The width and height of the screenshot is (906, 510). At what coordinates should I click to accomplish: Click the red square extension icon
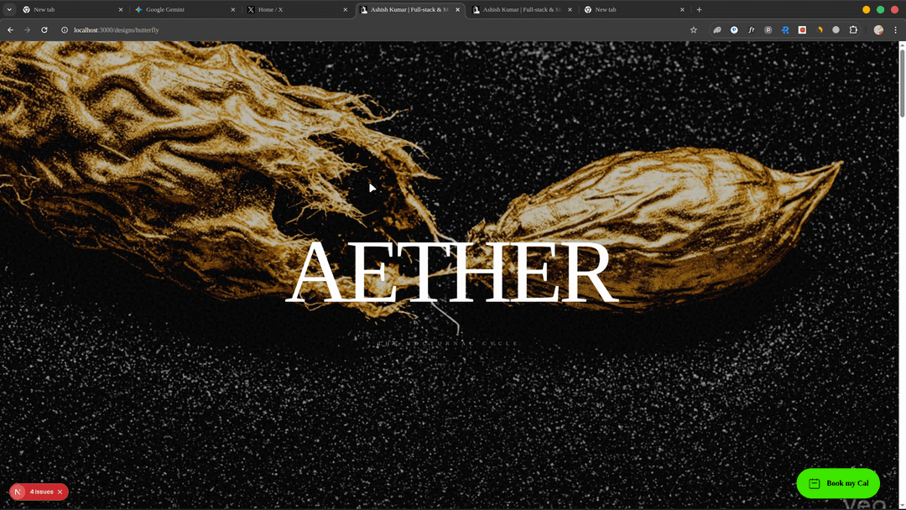(802, 30)
